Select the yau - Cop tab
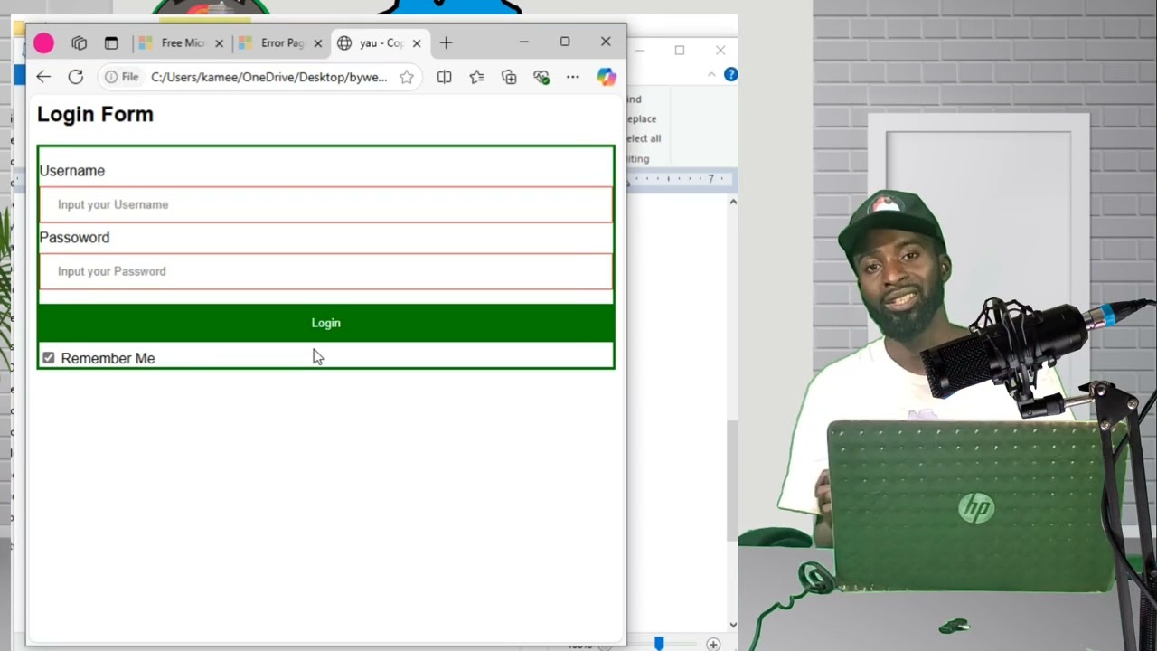 click(x=379, y=42)
